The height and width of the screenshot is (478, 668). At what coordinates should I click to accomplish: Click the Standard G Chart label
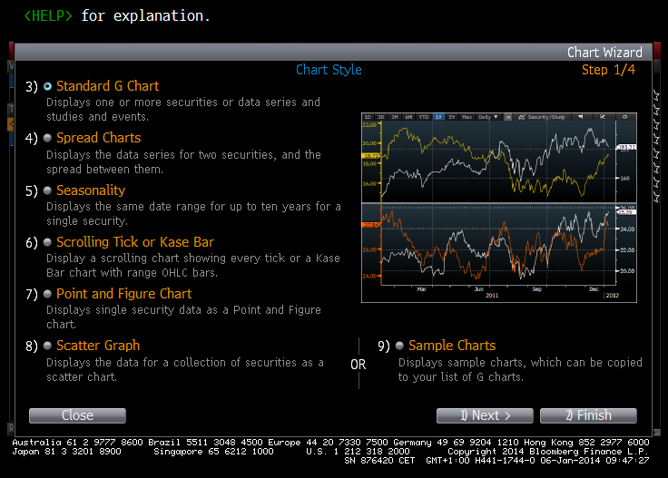coord(107,86)
